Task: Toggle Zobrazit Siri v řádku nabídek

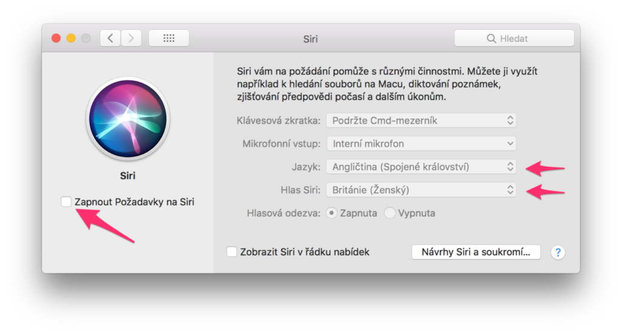Action: [x=231, y=252]
